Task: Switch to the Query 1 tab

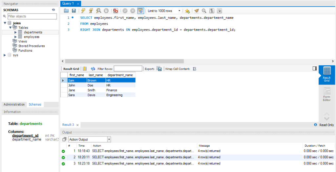Action: pyautogui.click(x=68, y=3)
